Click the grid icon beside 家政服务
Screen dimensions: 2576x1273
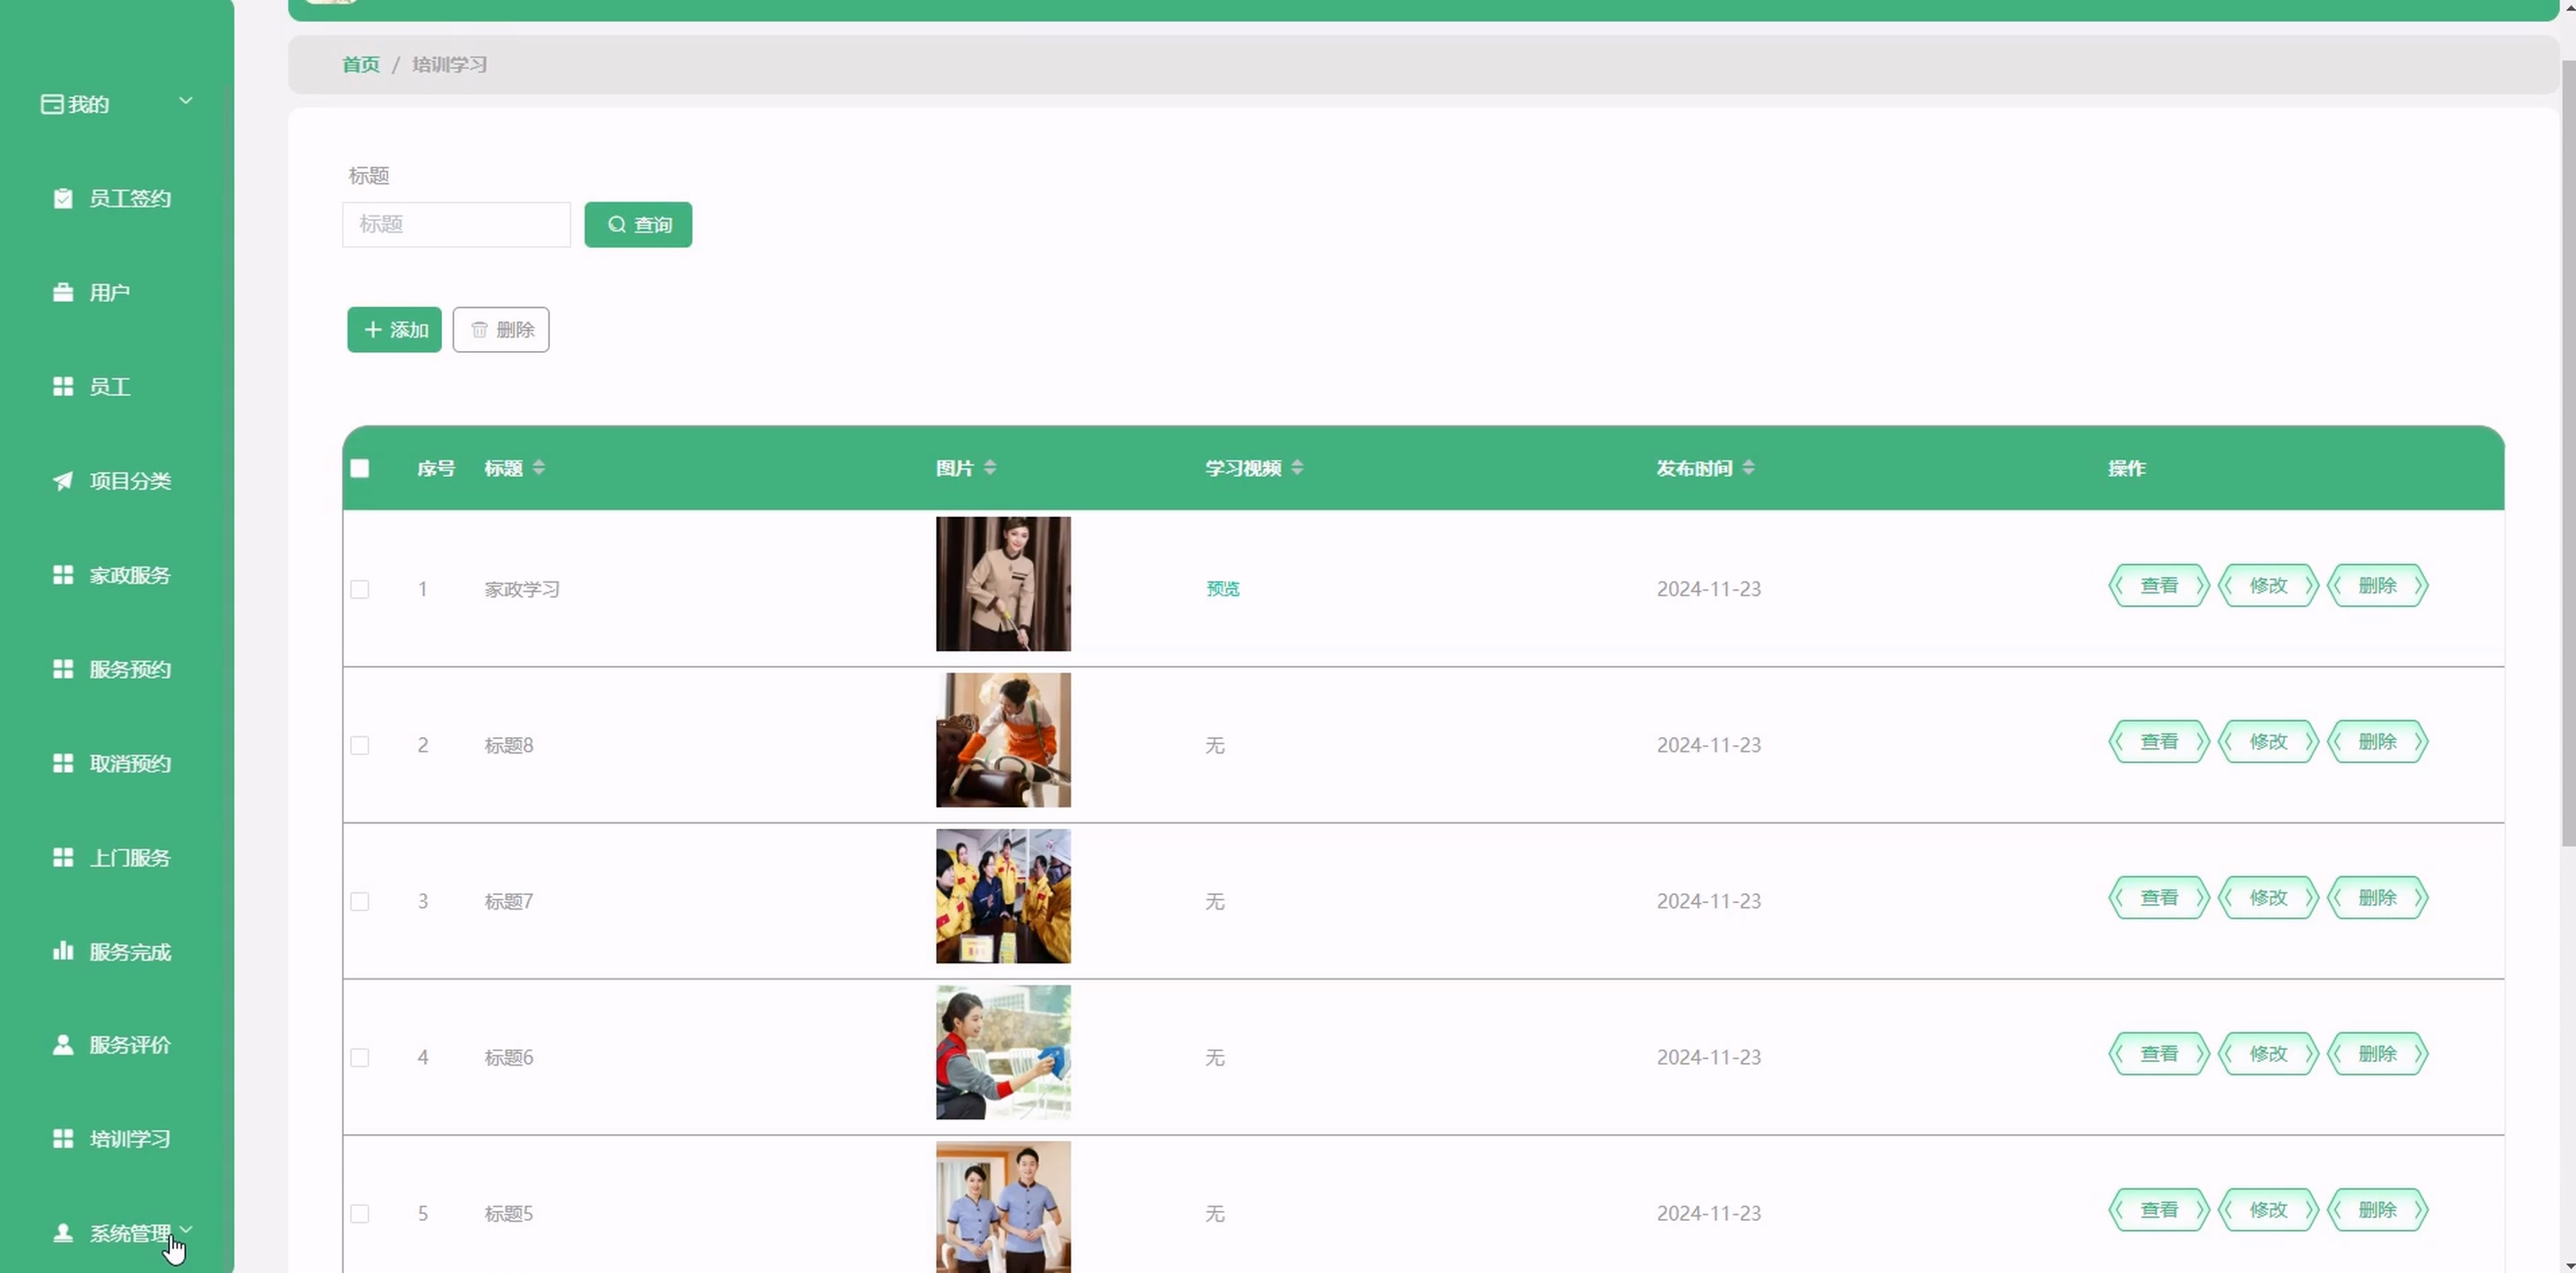point(63,575)
